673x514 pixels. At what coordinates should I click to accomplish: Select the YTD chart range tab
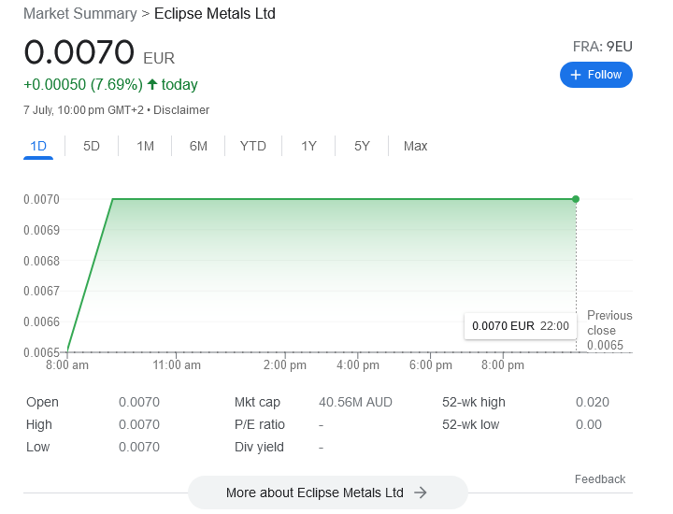pos(252,147)
